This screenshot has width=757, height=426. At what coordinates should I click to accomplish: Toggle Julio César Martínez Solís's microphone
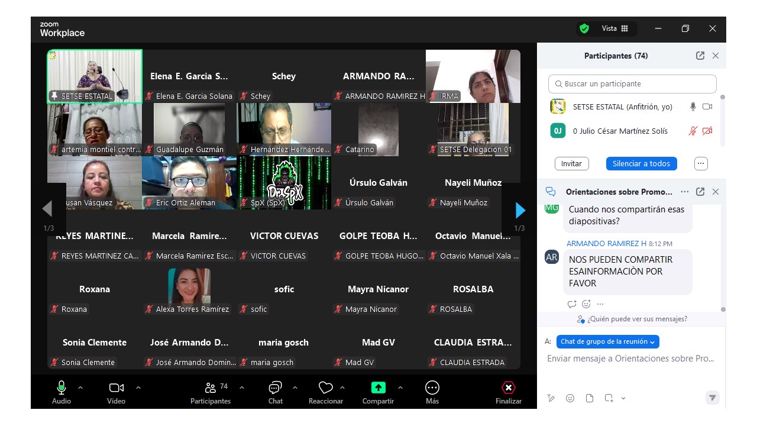coord(693,131)
